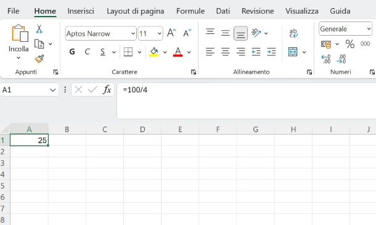Image resolution: width=376 pixels, height=225 pixels.
Task: Align text right
Action: click(x=241, y=52)
